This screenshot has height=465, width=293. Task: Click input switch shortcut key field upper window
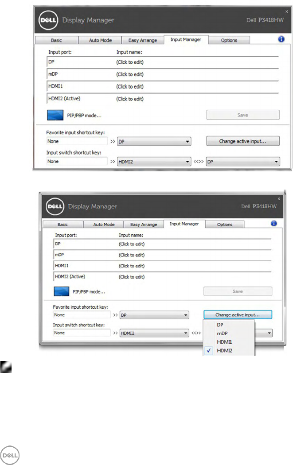(x=77, y=161)
